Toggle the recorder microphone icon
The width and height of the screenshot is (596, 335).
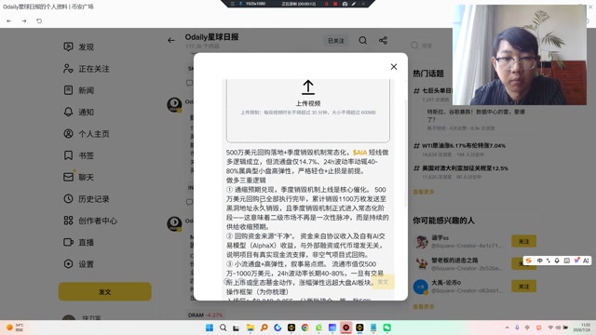240,4
